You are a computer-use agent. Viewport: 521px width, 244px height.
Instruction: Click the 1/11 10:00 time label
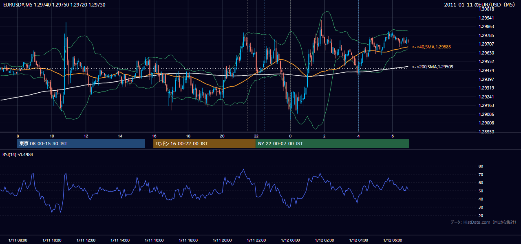tap(52, 240)
